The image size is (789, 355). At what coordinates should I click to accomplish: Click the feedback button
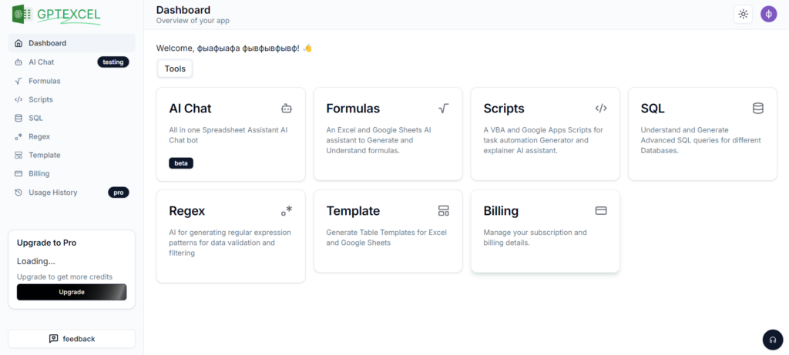pos(72,338)
